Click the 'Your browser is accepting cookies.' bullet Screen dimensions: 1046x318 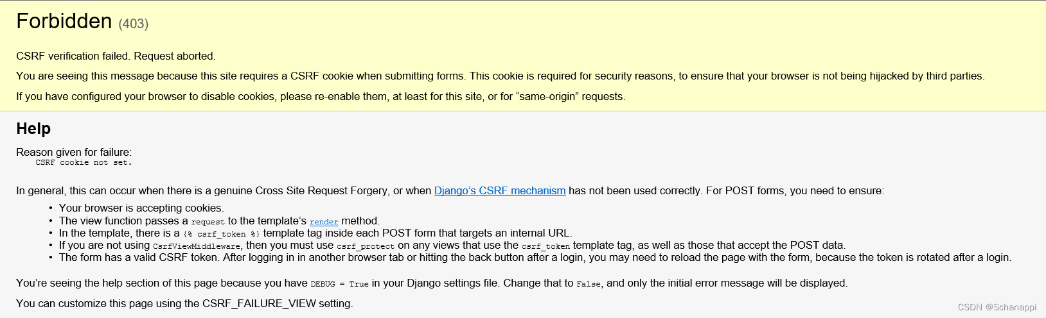click(x=141, y=208)
